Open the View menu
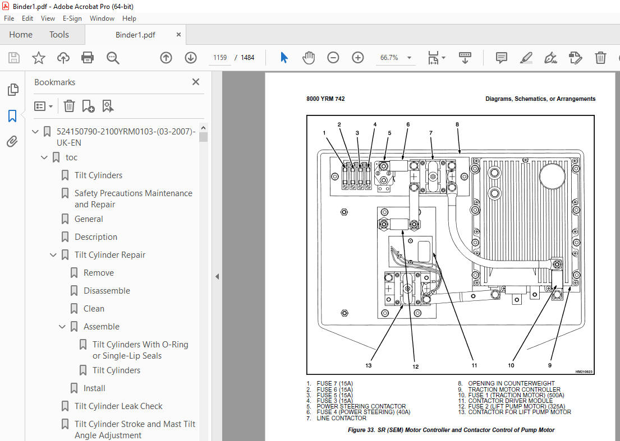This screenshot has width=620, height=441. click(x=48, y=18)
